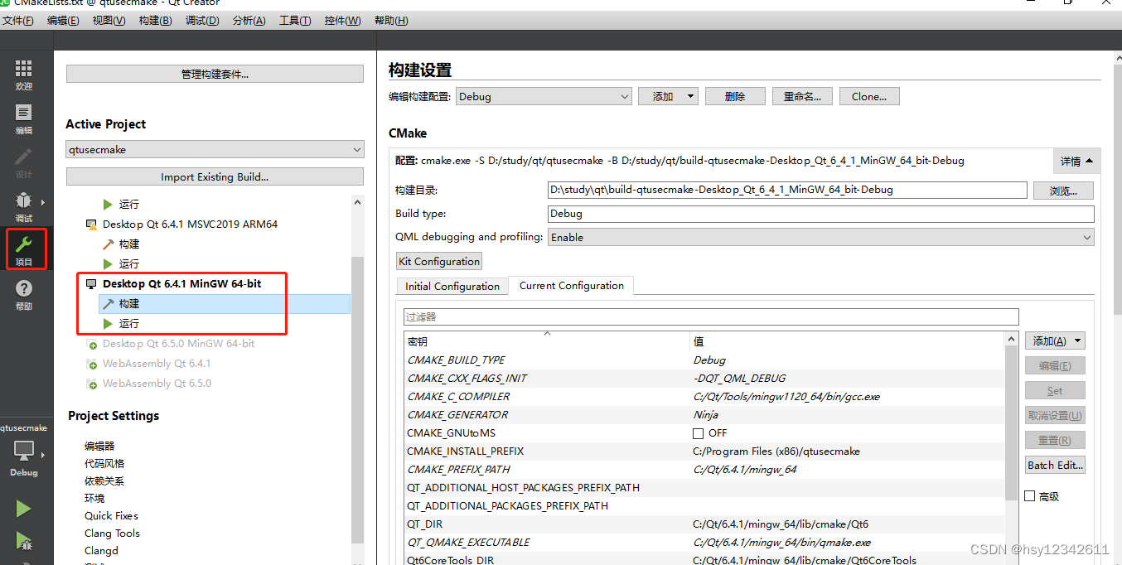Run the project with the green play icon
Viewport: 1122px width, 565px height.
(x=24, y=508)
